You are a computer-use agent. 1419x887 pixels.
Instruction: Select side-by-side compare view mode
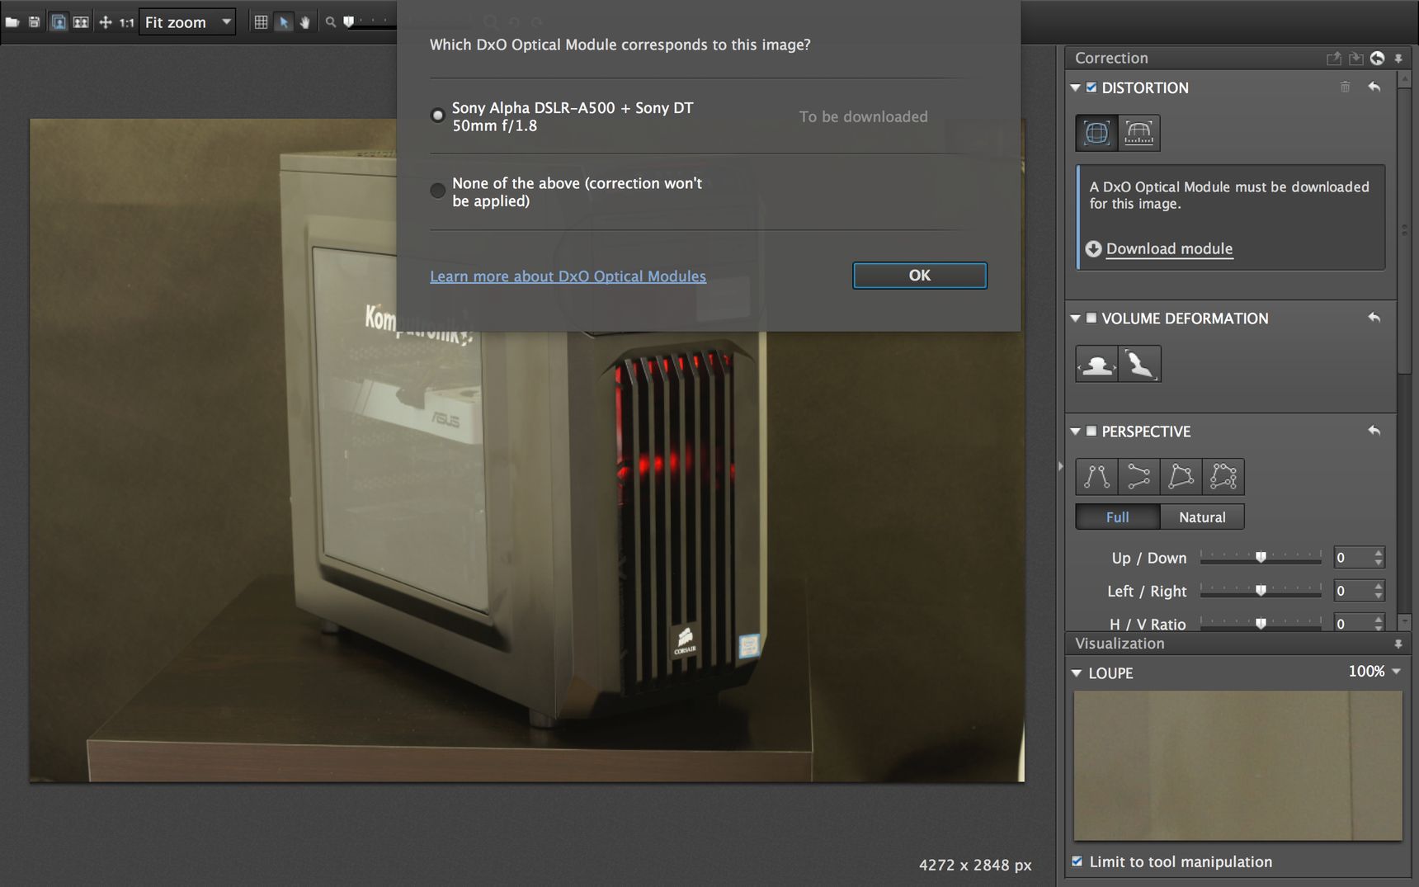[x=81, y=22]
